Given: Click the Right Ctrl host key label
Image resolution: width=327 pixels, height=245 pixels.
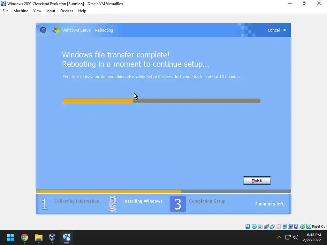Looking at the screenshot, I should (319, 226).
